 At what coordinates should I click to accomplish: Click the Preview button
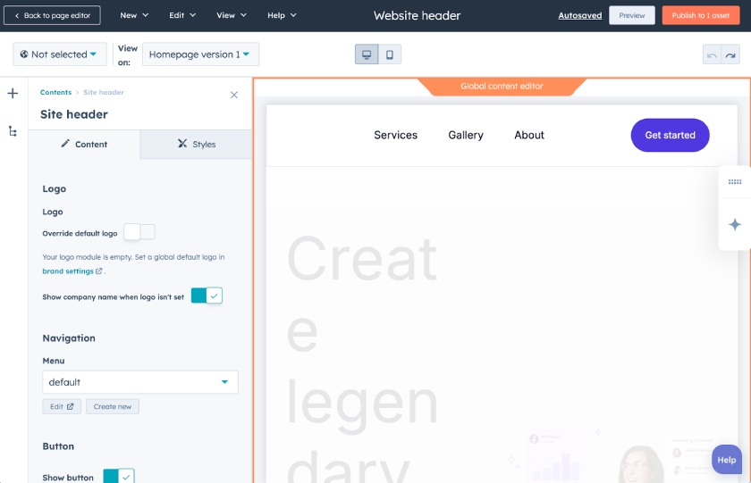click(632, 15)
